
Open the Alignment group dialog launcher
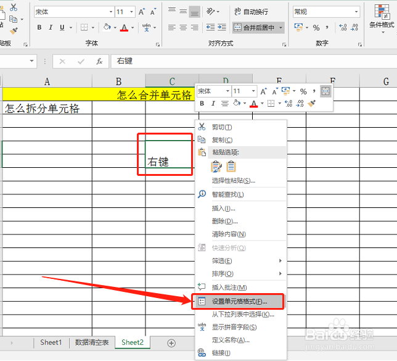coord(284,44)
